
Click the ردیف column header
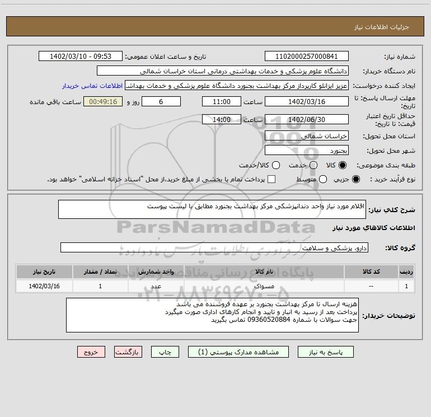406,271
